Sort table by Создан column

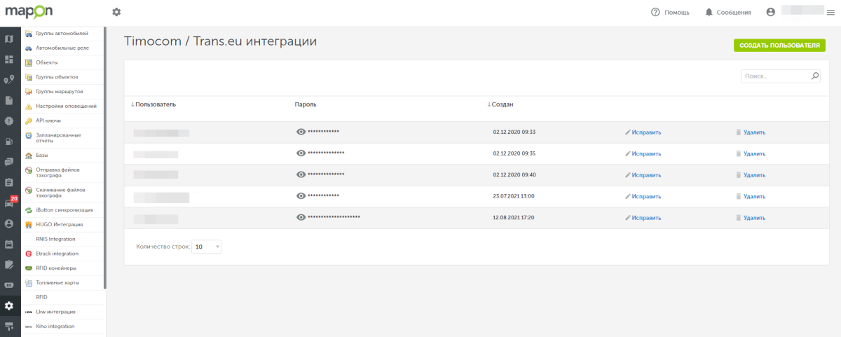[x=501, y=104]
